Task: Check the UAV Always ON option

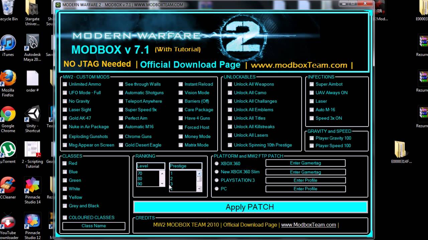Action: [312, 93]
